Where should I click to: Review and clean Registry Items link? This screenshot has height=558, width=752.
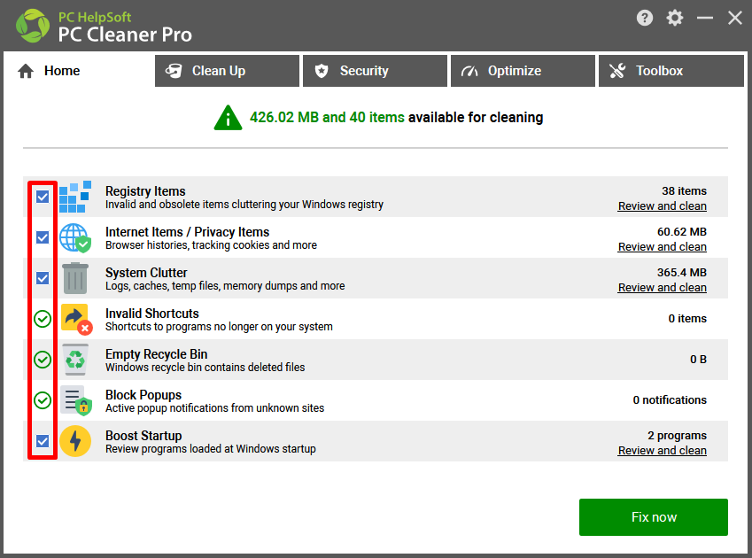[663, 206]
